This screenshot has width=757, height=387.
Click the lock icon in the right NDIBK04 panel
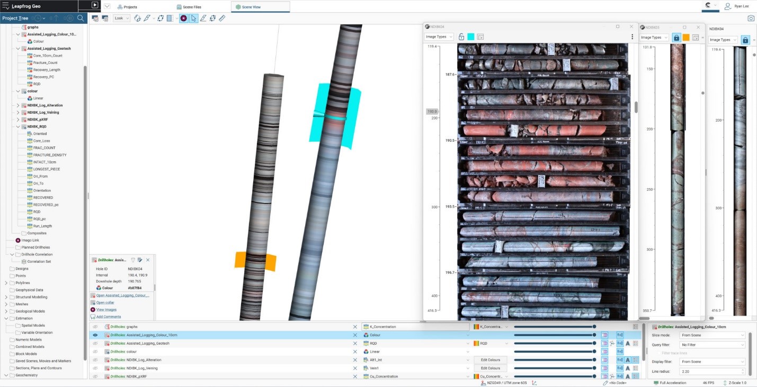745,40
